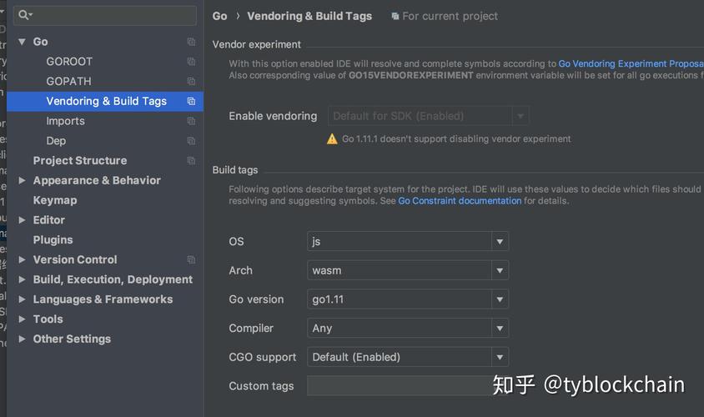The height and width of the screenshot is (417, 704).
Task: Click the 'For current project' label
Action: pos(450,16)
